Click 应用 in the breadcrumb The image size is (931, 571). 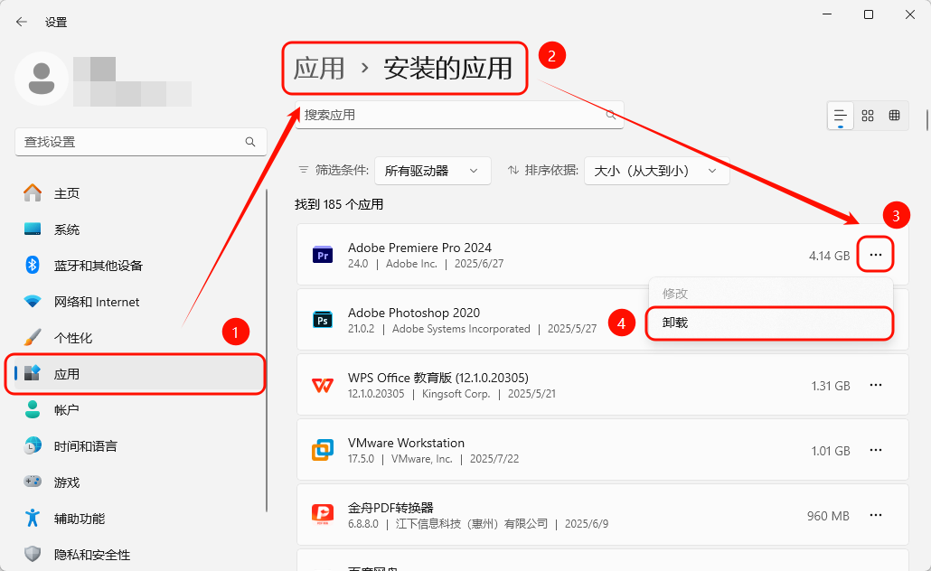(319, 69)
